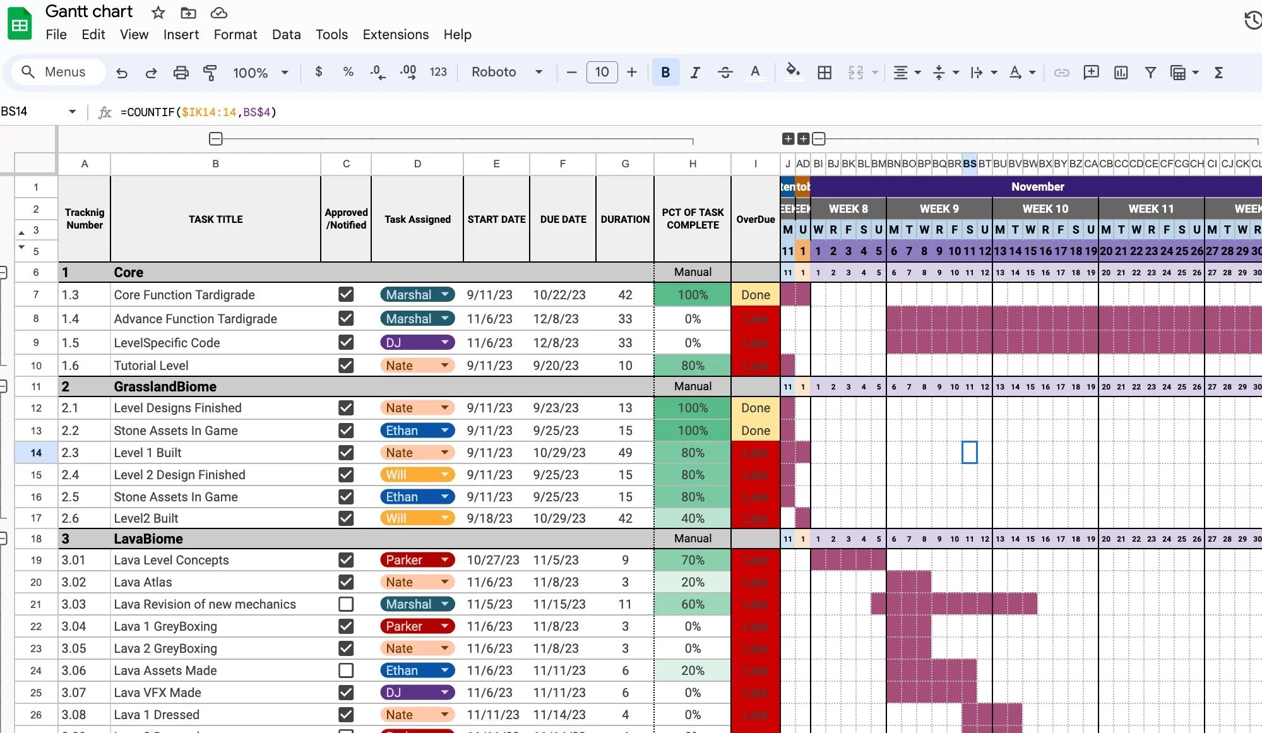This screenshot has width=1262, height=733.
Task: Click the increase font size plus button
Action: (x=631, y=72)
